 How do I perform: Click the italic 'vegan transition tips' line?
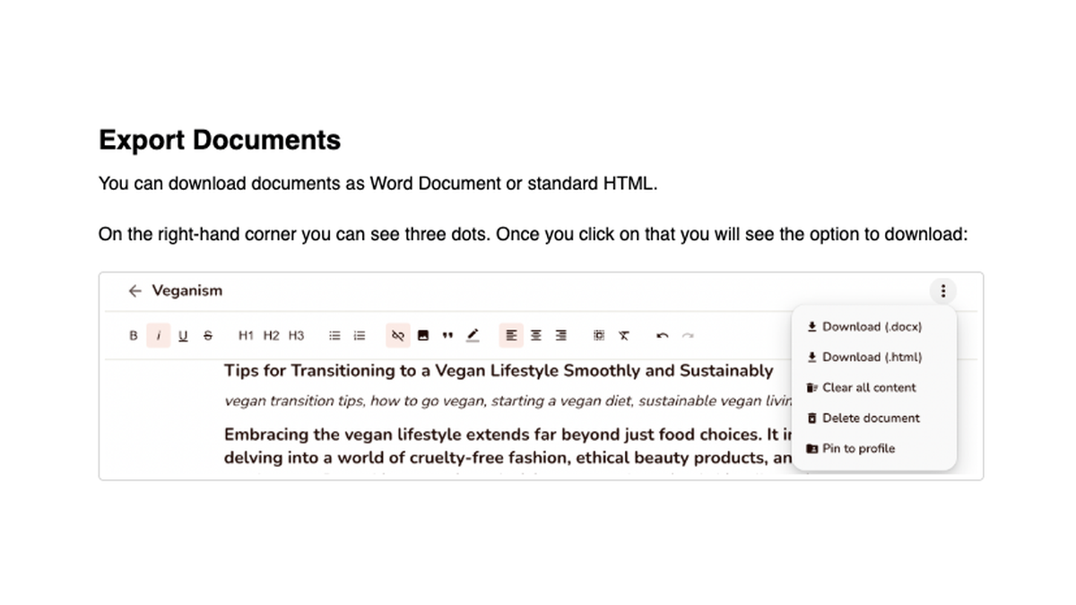(508, 401)
